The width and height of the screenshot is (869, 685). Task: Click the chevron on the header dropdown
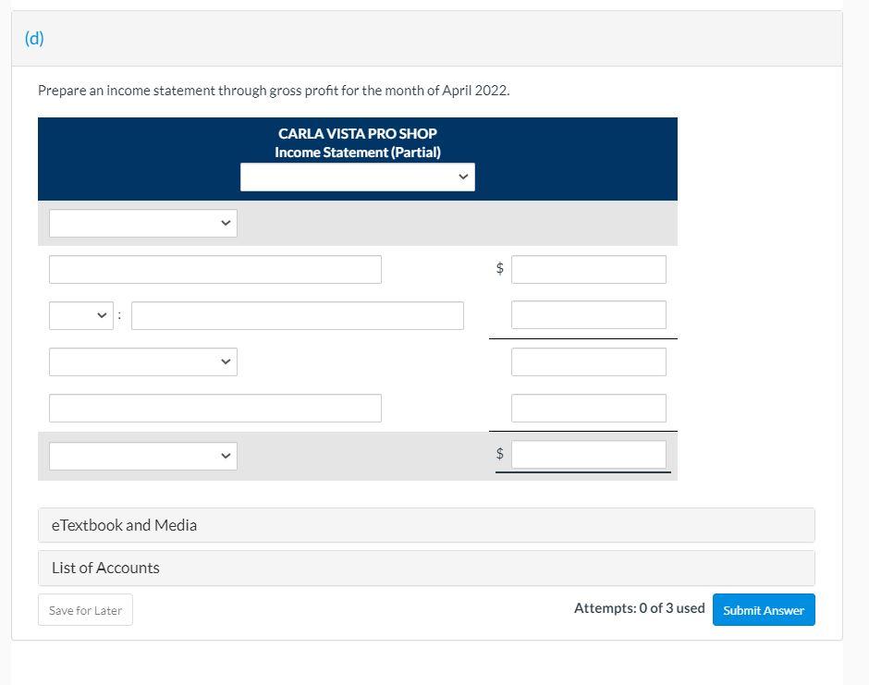point(463,176)
